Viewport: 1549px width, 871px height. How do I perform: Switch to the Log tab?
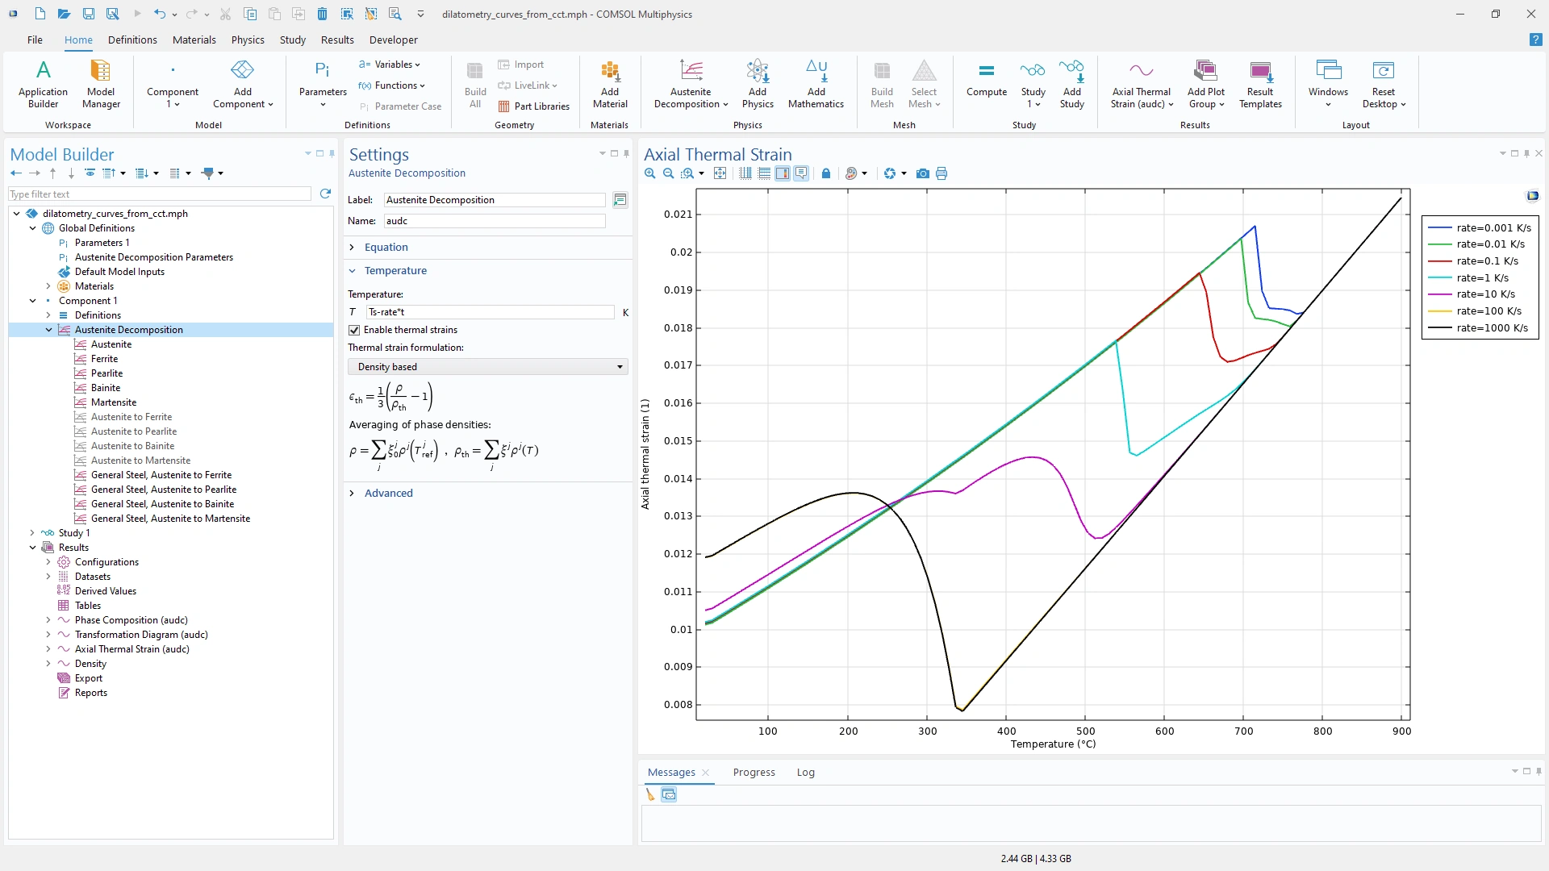tap(805, 772)
